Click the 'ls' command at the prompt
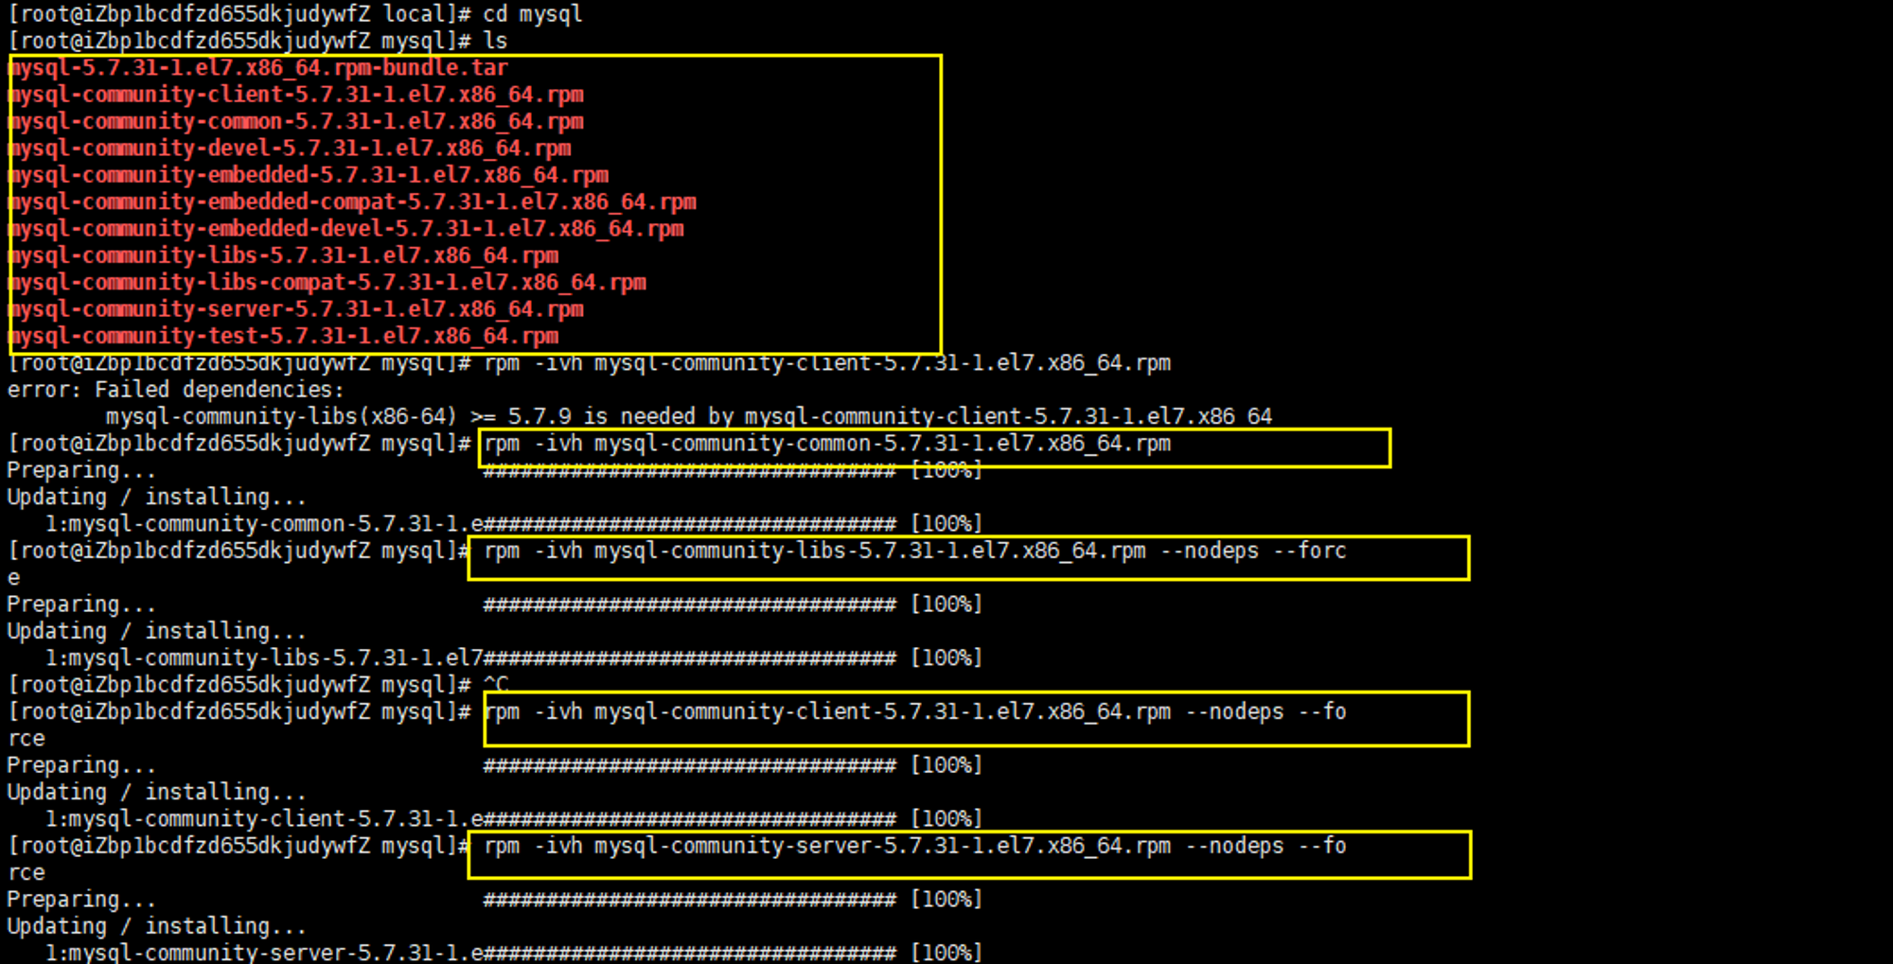Image resolution: width=1893 pixels, height=964 pixels. [495, 41]
